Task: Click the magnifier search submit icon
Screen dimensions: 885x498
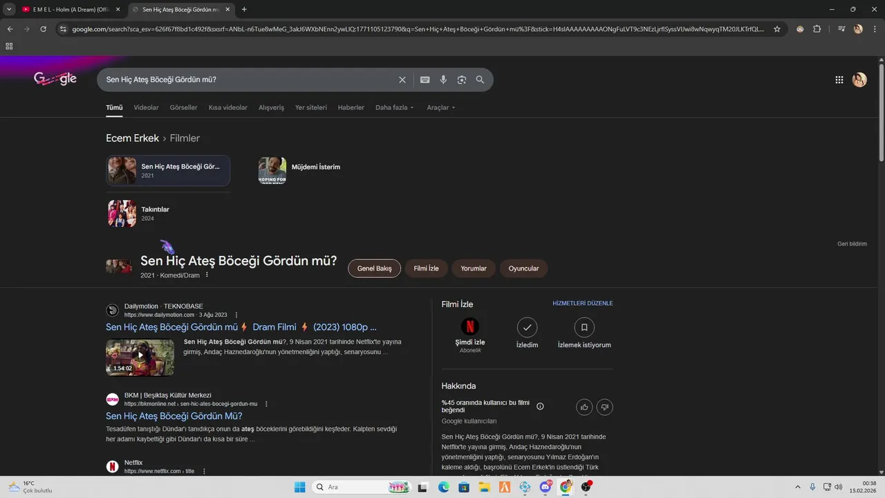Action: point(480,80)
